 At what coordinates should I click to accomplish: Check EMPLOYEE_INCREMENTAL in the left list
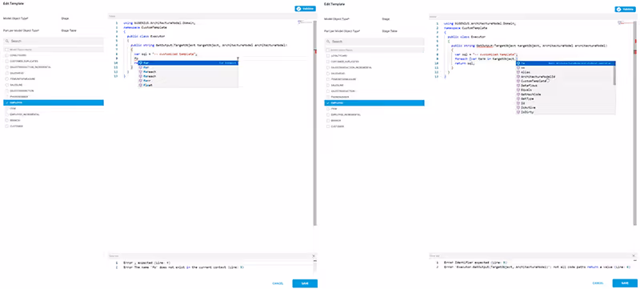pyautogui.click(x=6, y=114)
